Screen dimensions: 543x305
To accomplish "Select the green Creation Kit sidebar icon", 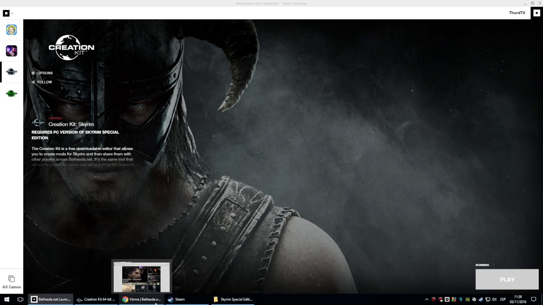I will [x=11, y=94].
